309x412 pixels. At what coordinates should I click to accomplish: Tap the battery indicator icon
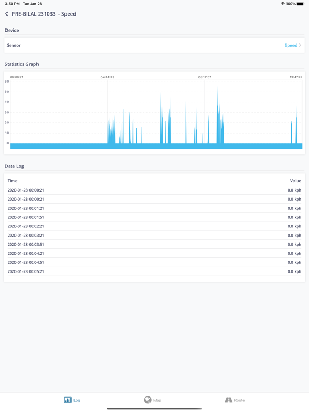pos(300,4)
